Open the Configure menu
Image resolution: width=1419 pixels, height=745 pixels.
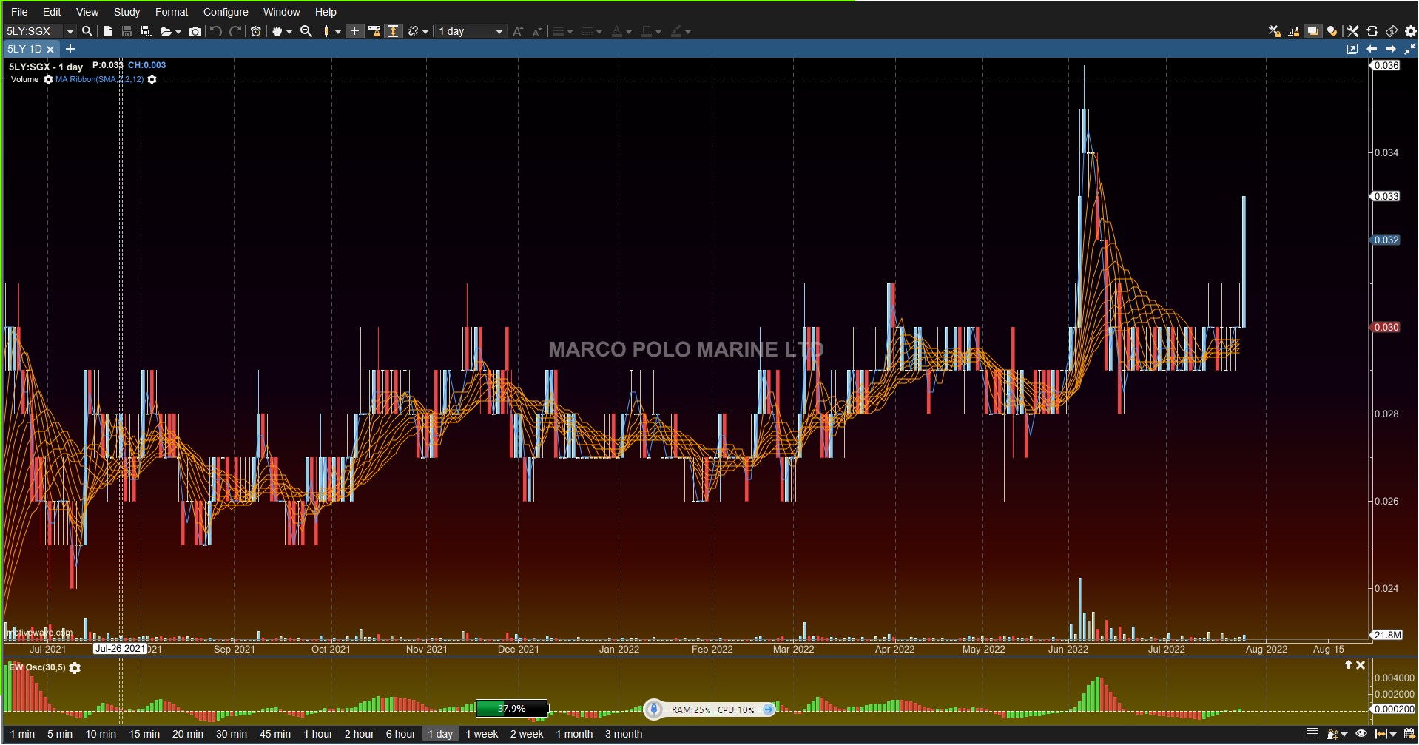[226, 12]
